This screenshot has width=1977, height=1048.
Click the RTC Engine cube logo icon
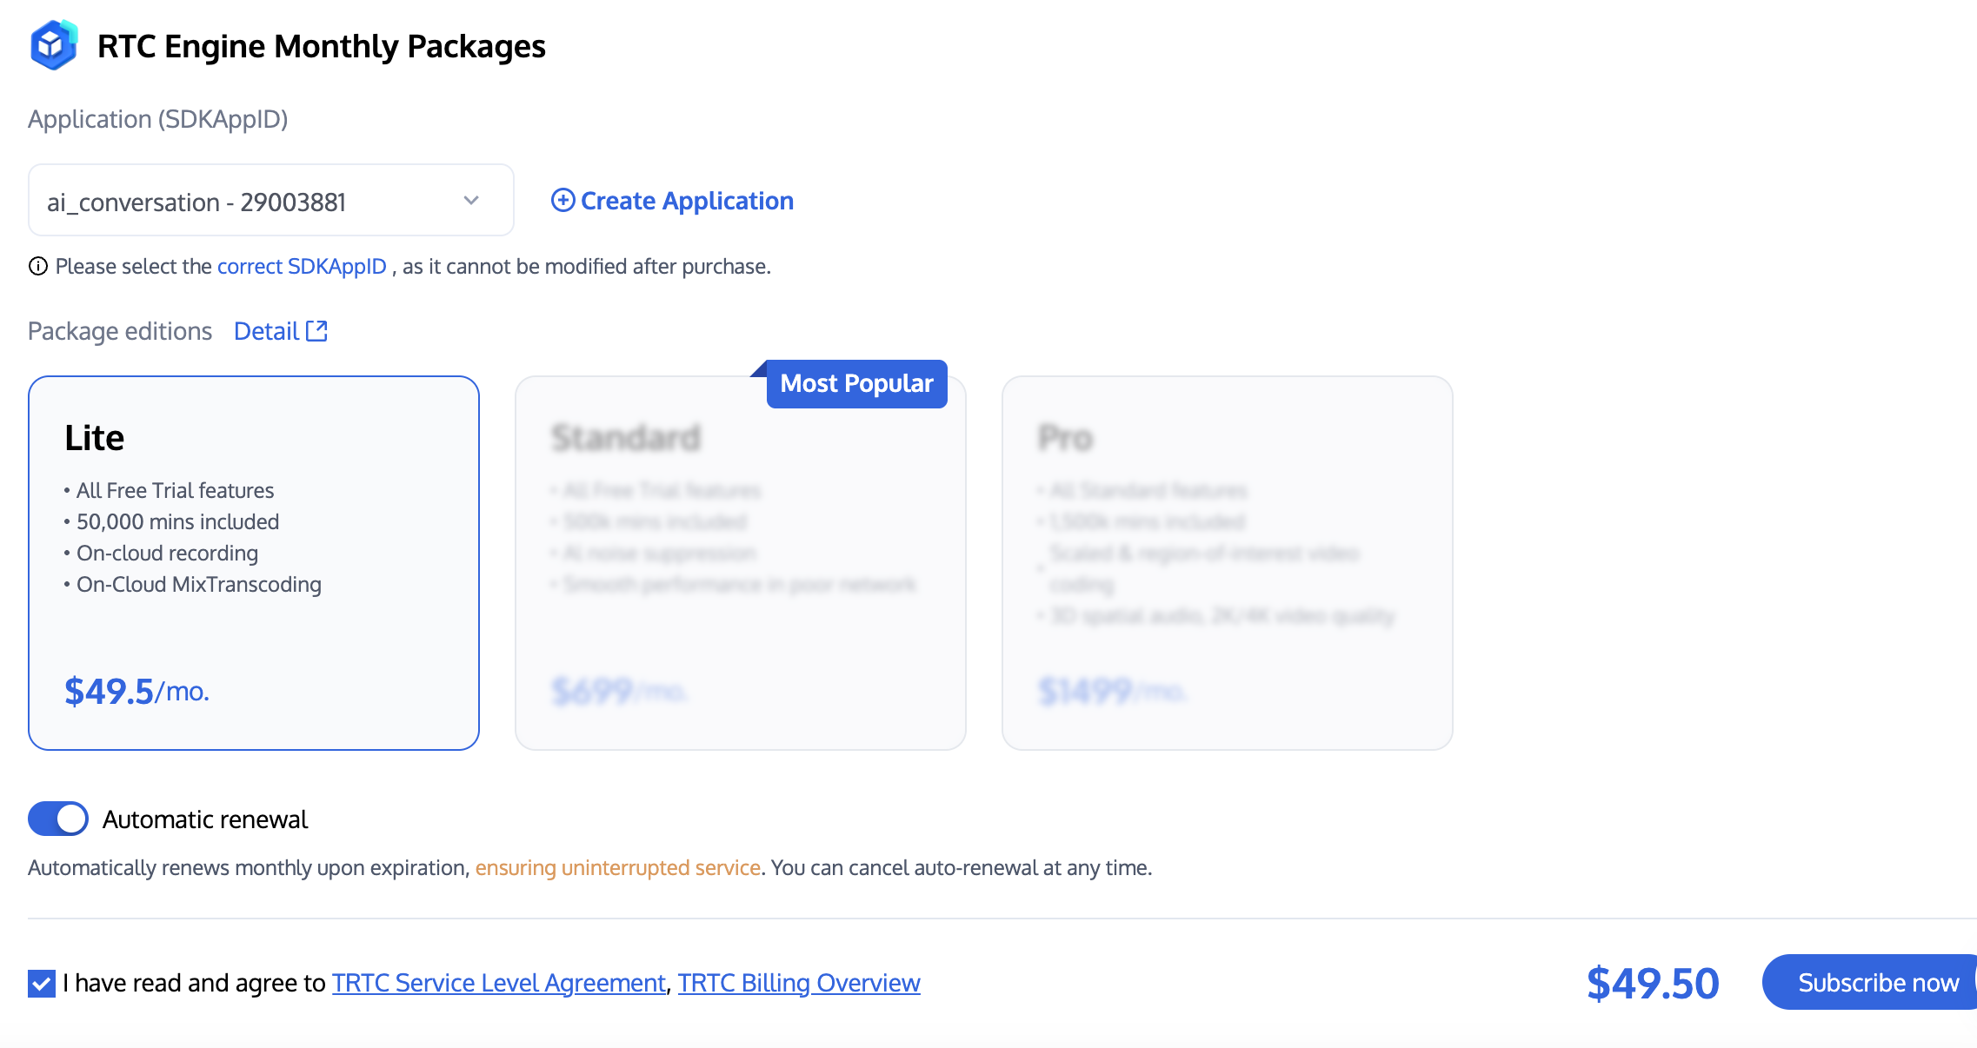[x=53, y=45]
